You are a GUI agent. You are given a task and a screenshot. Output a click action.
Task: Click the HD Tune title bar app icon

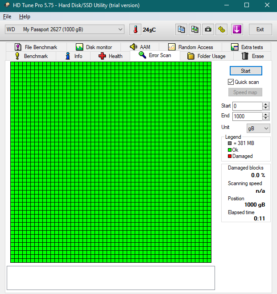pos(7,5)
